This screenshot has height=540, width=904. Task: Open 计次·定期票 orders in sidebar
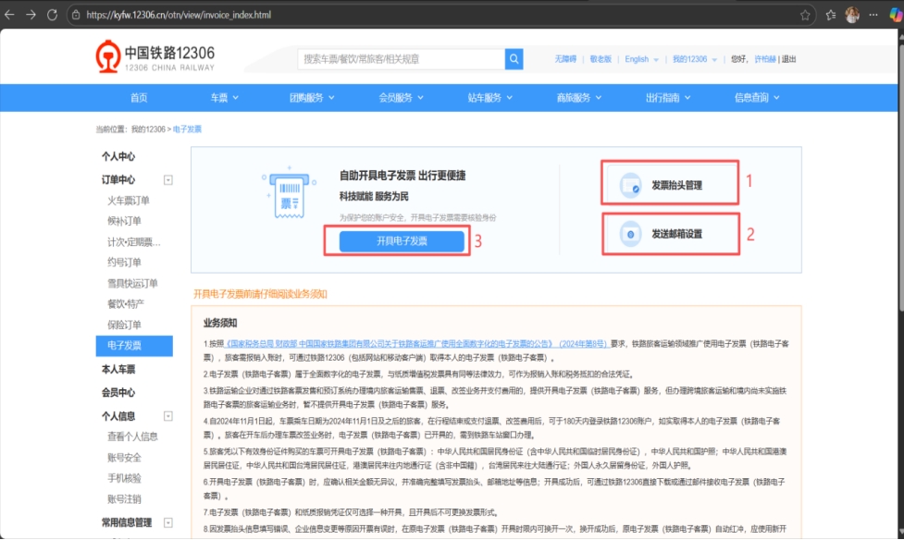point(134,242)
